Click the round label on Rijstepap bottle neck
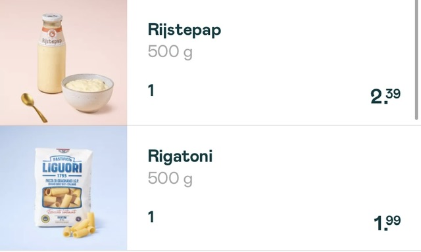Screen dimensions: 421x252 tap(52, 34)
